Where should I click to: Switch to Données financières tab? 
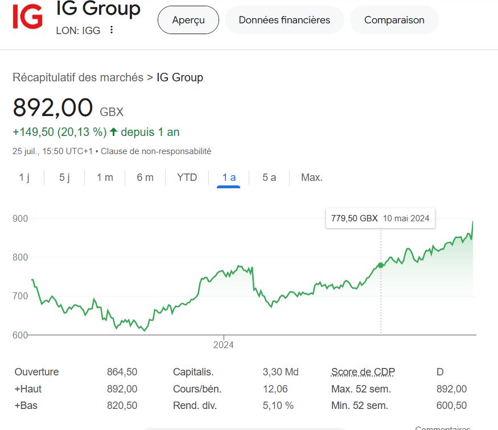click(284, 20)
